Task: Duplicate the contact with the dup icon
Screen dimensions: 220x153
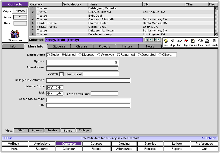Action: click(173, 41)
